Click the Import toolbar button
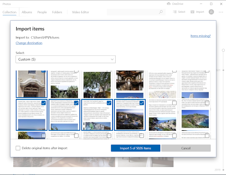The image size is (226, 175). [x=197, y=12]
